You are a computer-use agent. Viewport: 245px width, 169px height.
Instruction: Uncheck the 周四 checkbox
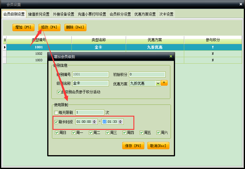coord(124,133)
